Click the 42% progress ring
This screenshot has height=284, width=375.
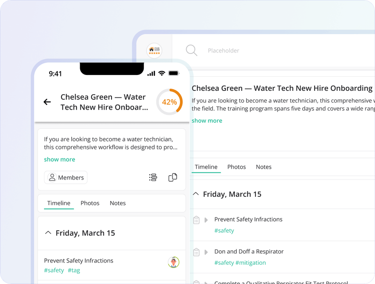170,102
